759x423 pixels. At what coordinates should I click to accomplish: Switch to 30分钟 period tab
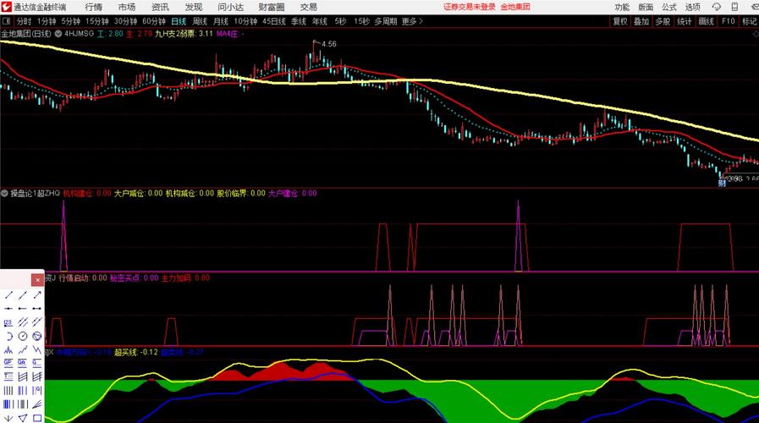coord(125,21)
